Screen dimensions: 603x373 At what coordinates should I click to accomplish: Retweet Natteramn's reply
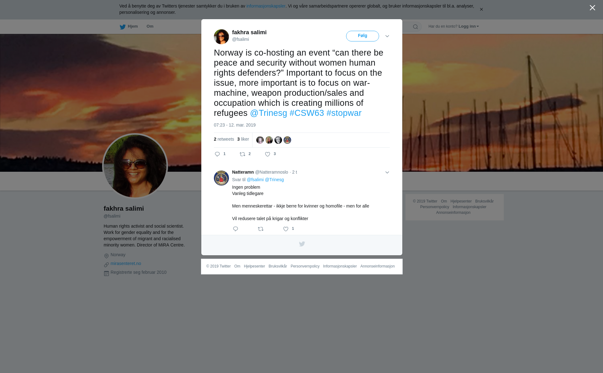pos(261,229)
